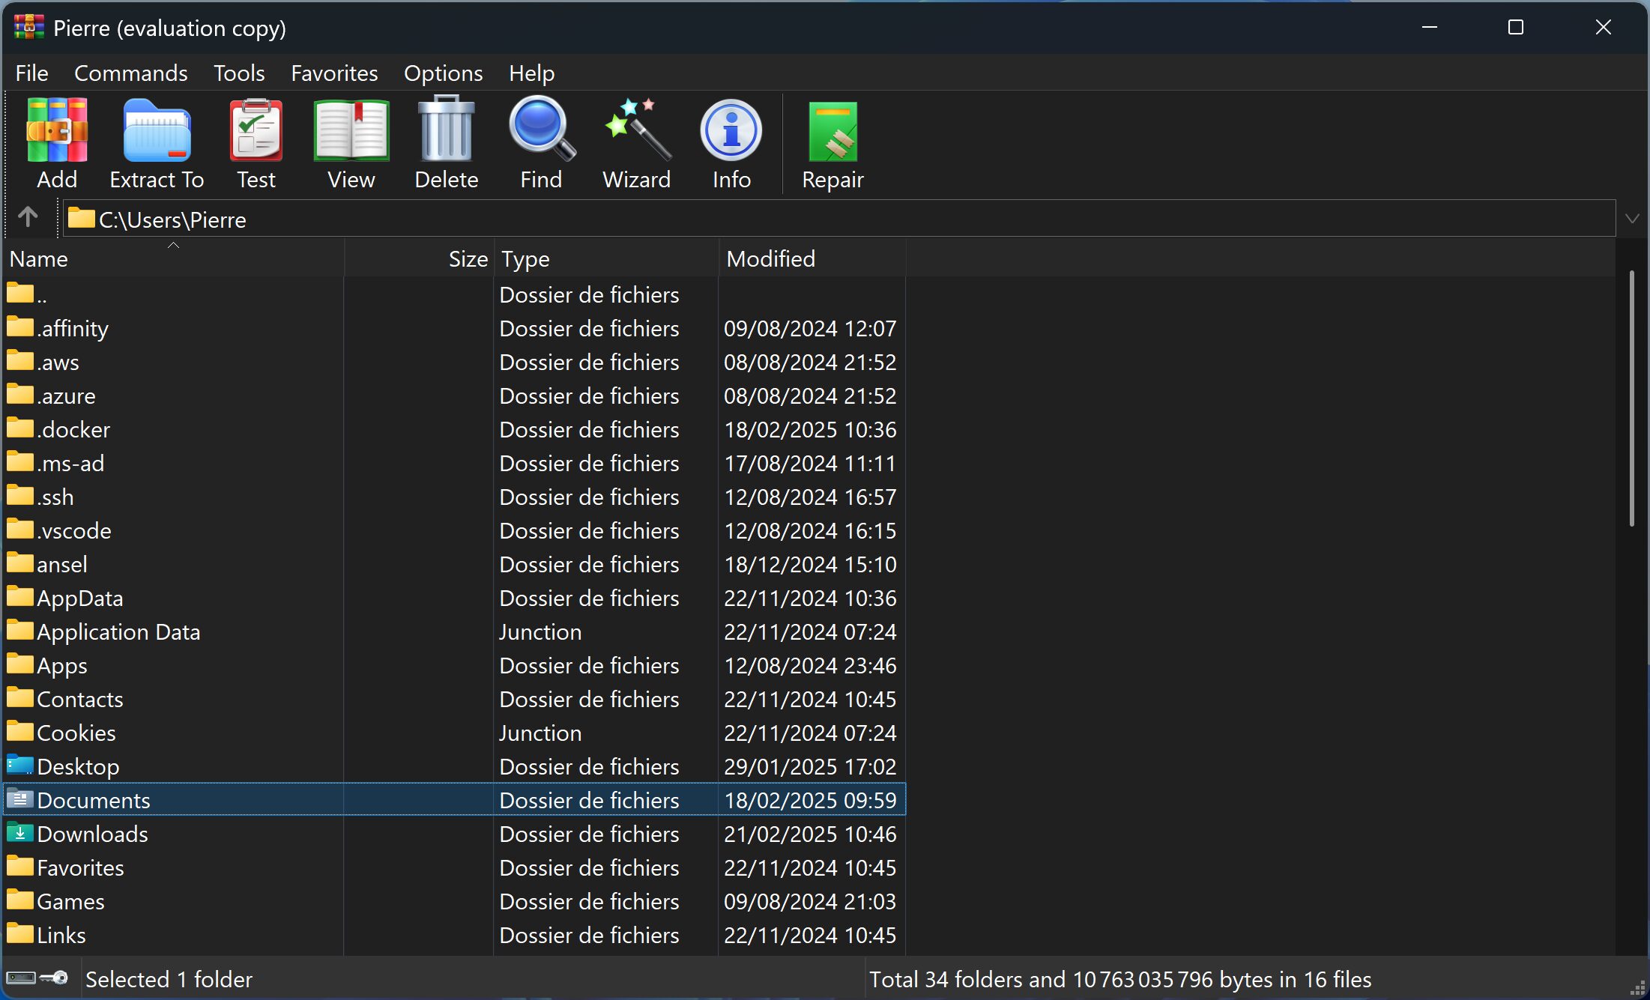Click the .docker folder icon
The image size is (1650, 1000).
click(20, 428)
